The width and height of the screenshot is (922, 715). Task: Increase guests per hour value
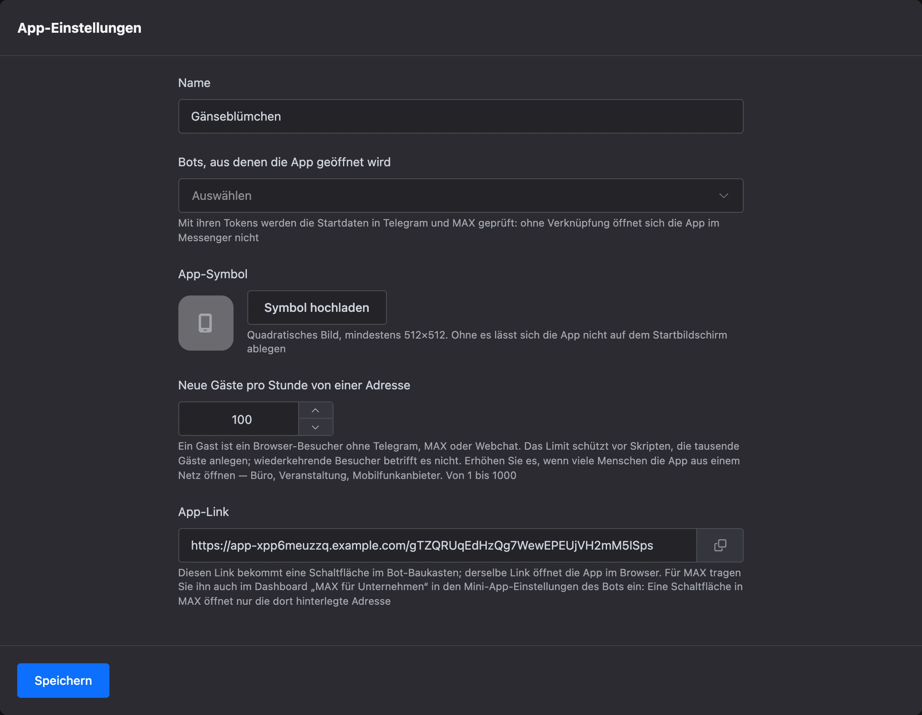pyautogui.click(x=315, y=410)
